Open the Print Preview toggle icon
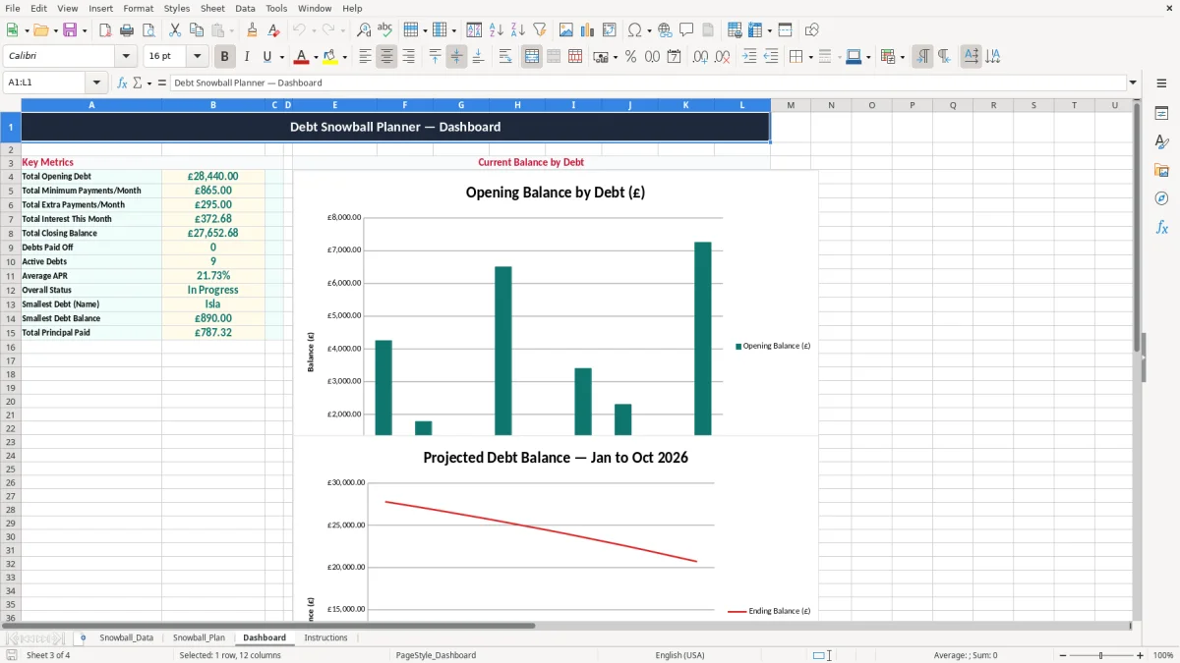The height and width of the screenshot is (663, 1180). pyautogui.click(x=148, y=30)
